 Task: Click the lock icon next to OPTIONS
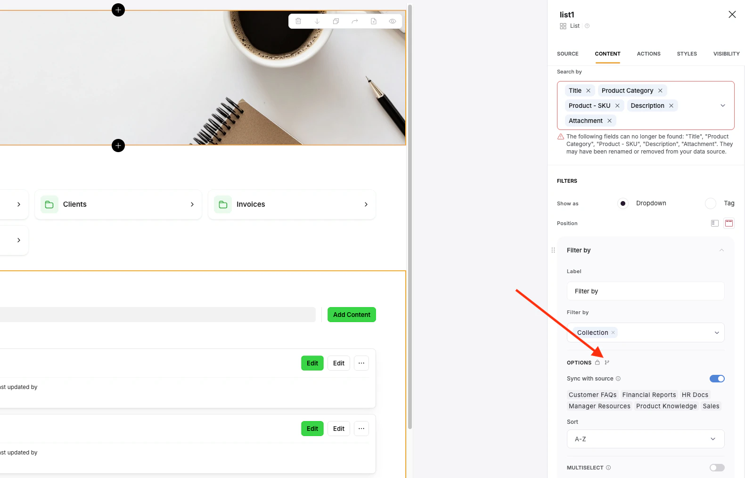(x=598, y=363)
